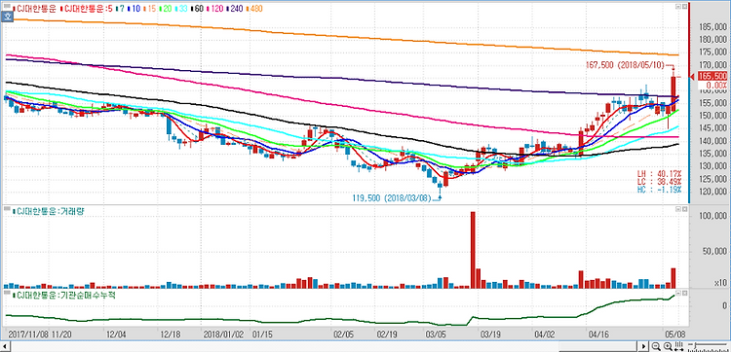731x352 pixels.
Task: Select the 15-day moving average legend
Action: [150, 9]
